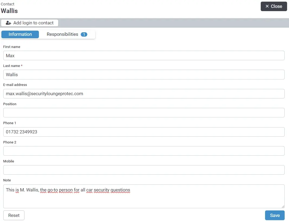Click the Responsibilities count badge
The image size is (289, 221).
pyautogui.click(x=84, y=34)
